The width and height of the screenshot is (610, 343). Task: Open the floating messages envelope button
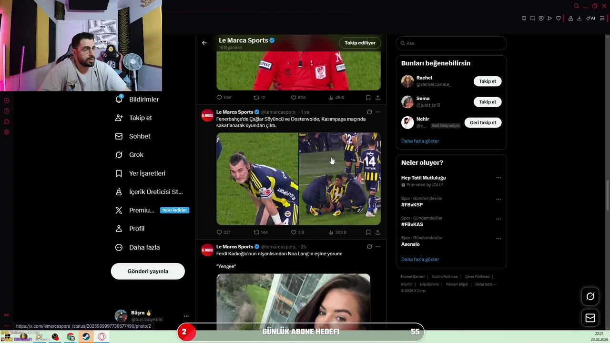[590, 318]
